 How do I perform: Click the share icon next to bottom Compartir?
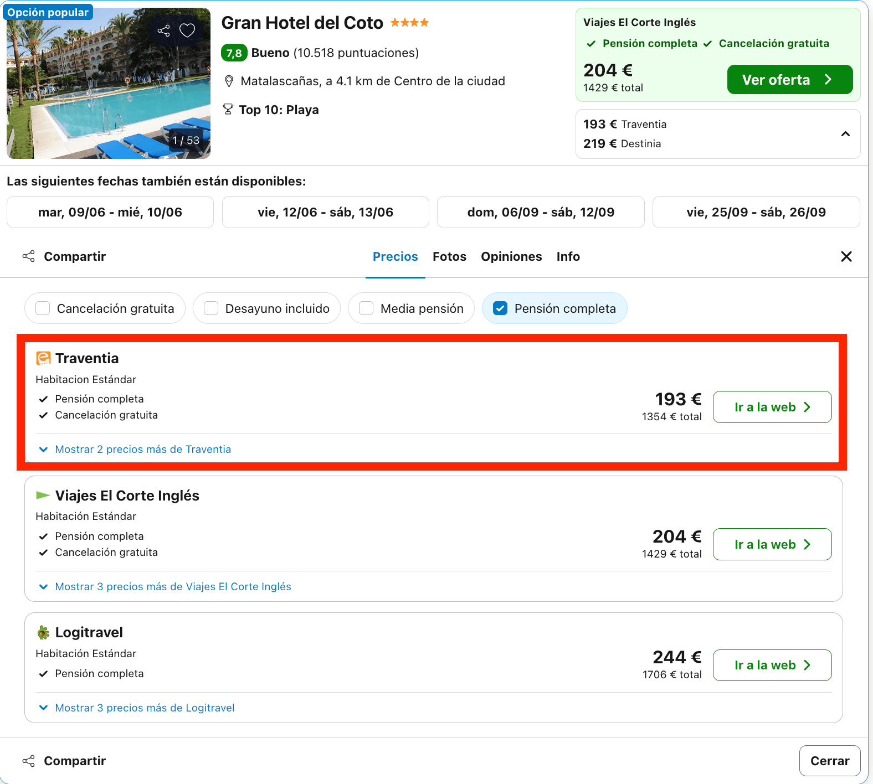click(x=29, y=761)
